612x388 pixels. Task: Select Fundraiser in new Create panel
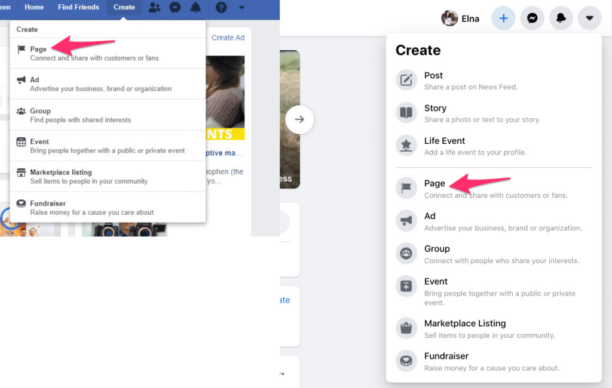[x=494, y=362]
